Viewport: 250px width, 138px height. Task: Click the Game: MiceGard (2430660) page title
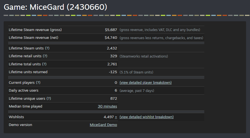coord(56,7)
